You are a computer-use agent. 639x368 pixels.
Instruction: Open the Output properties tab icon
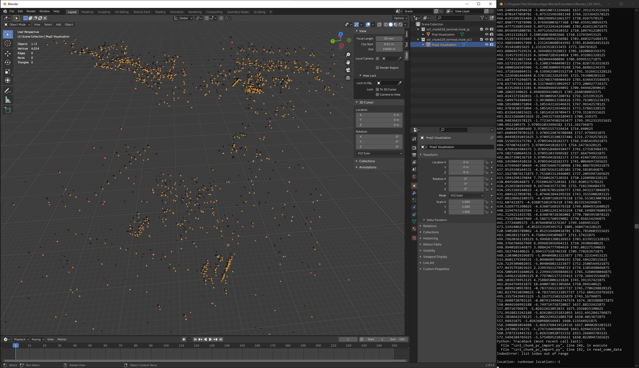point(414,155)
